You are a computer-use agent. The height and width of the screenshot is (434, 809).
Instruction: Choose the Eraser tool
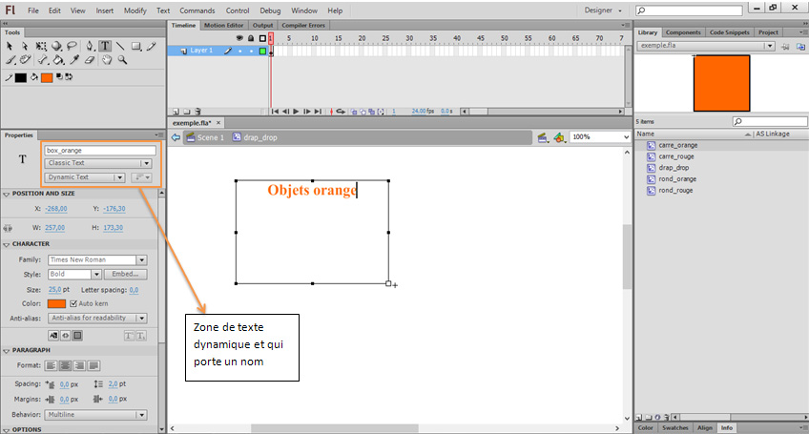pyautogui.click(x=90, y=59)
